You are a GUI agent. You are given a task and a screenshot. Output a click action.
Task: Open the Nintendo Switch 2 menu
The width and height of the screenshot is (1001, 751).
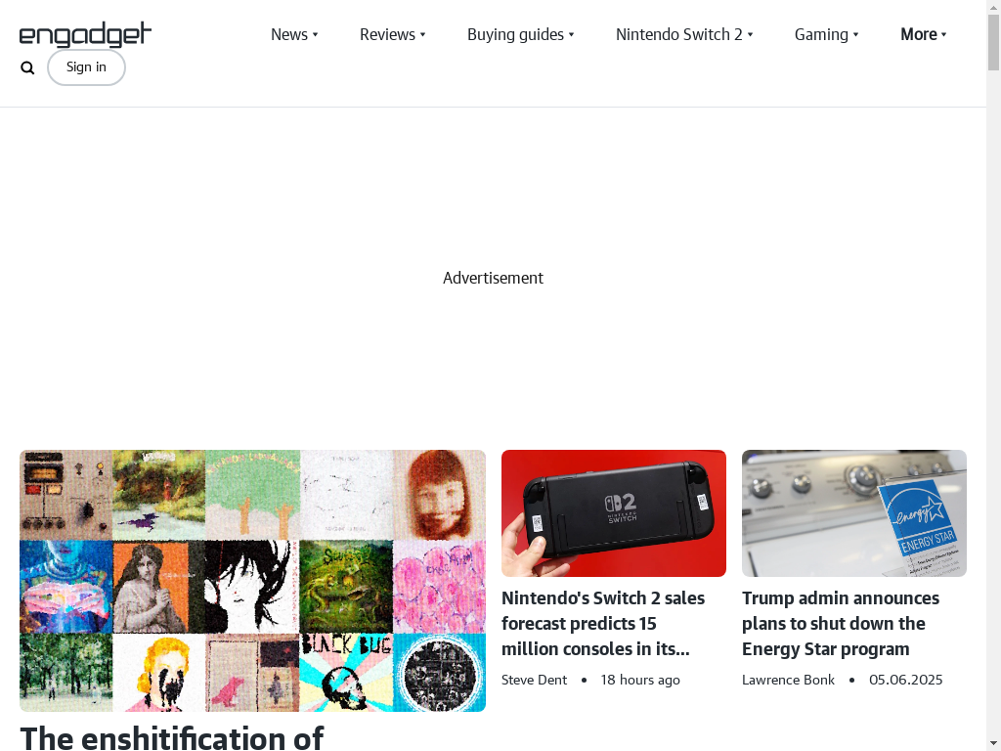pyautogui.click(x=684, y=34)
